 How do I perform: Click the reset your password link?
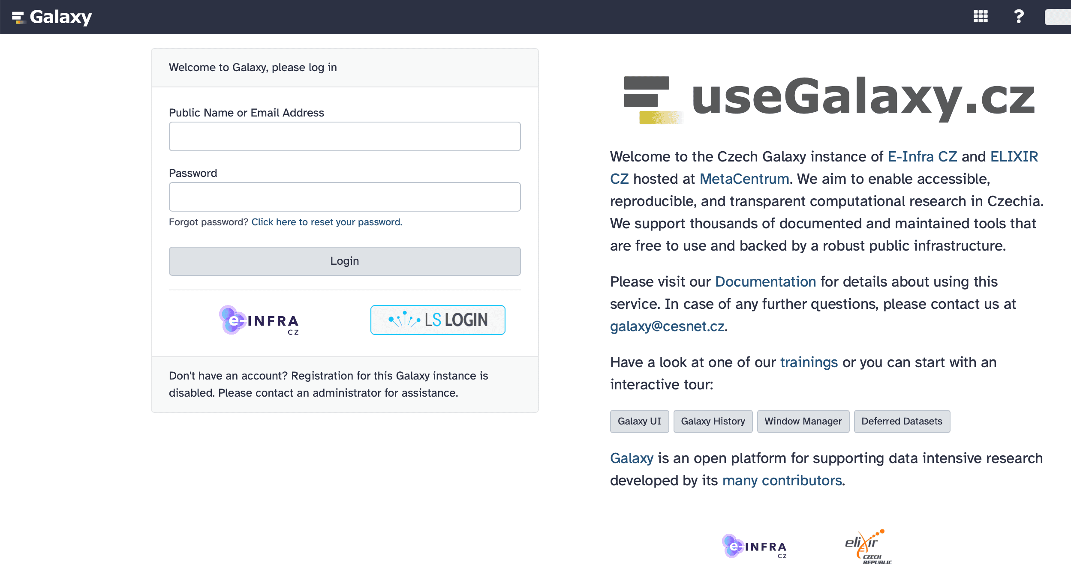tap(326, 222)
